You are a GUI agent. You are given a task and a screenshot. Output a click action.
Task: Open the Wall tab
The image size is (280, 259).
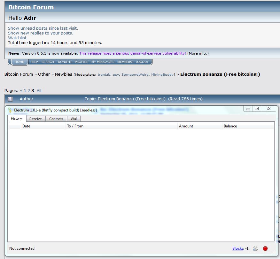74,119
